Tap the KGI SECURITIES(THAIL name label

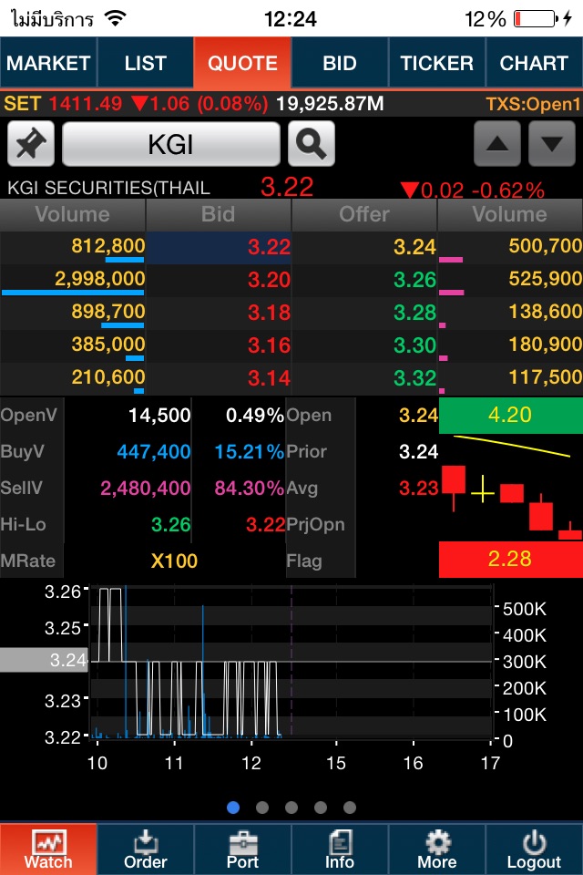tap(108, 188)
